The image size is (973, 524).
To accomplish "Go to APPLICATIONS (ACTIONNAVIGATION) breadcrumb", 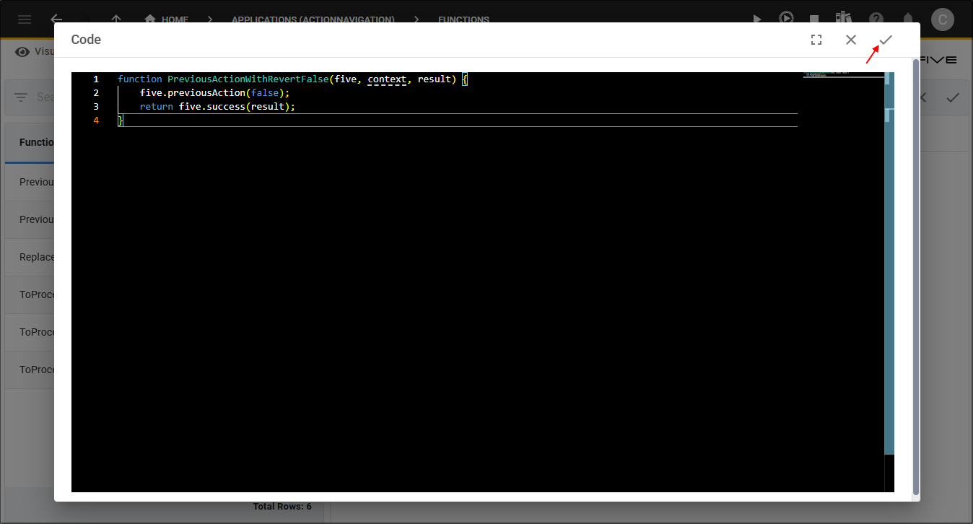I will [313, 19].
